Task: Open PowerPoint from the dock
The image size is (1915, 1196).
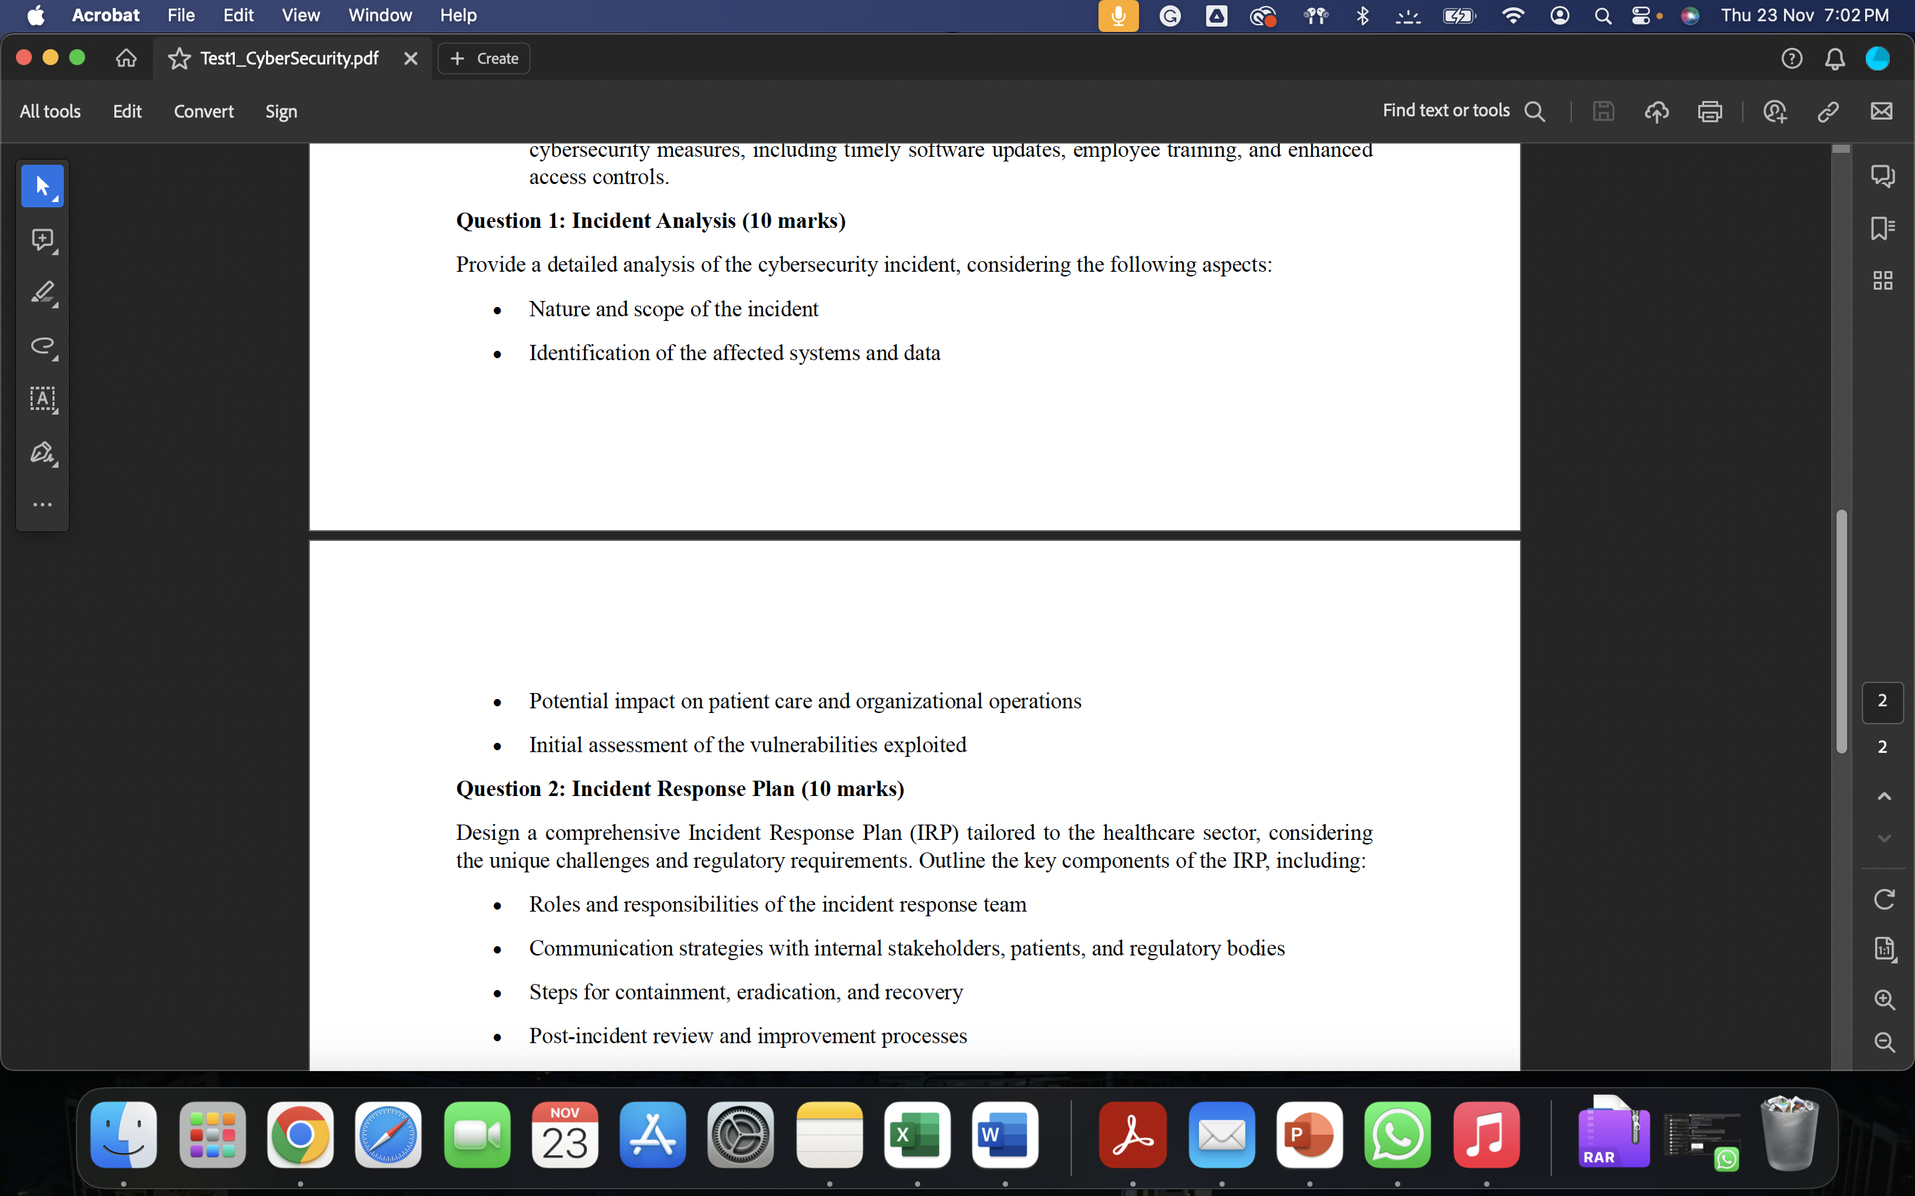Action: click(1310, 1134)
